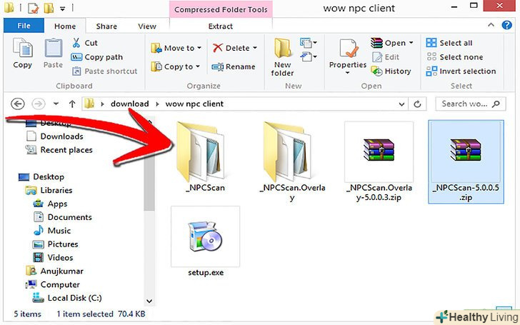Cut the selected file with scissors icon

[85, 43]
